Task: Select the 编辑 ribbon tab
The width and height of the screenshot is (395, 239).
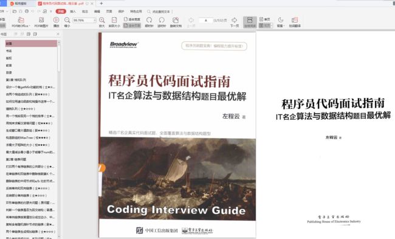Action: pyautogui.click(x=97, y=12)
